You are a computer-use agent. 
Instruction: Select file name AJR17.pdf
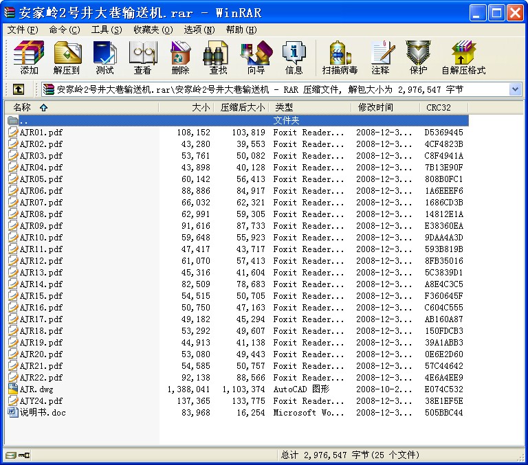coord(41,319)
